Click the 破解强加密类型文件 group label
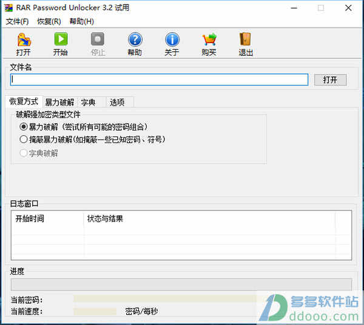Image resolution: width=364 pixels, height=325 pixels. pyautogui.click(x=48, y=115)
